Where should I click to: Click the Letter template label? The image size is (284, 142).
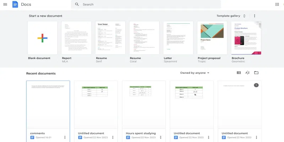168,58
